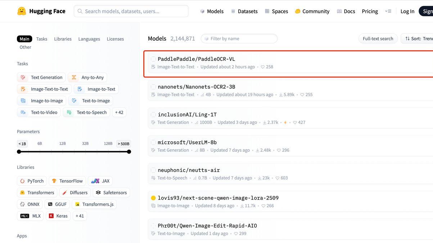Image resolution: width=433 pixels, height=243 pixels.
Task: Filter by Image-to-Text task
Action: tap(96, 89)
